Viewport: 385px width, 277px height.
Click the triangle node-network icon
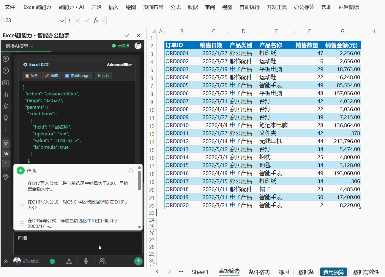coord(69,261)
